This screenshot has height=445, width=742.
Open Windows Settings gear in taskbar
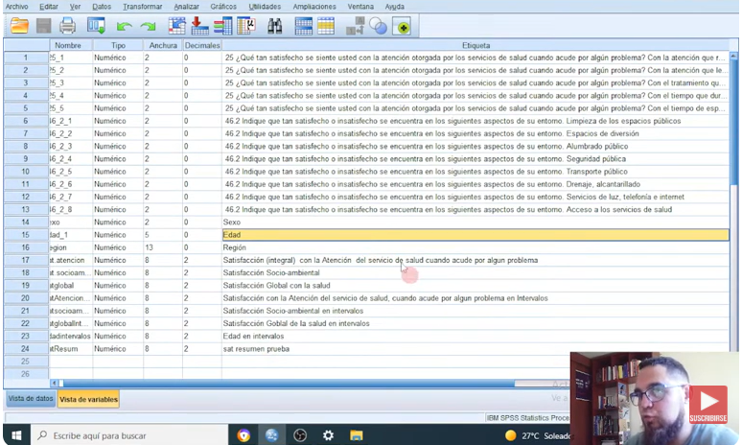(x=328, y=435)
